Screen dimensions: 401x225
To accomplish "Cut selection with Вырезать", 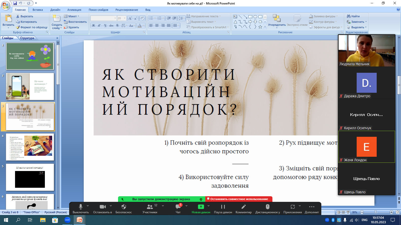I will 25,16.
